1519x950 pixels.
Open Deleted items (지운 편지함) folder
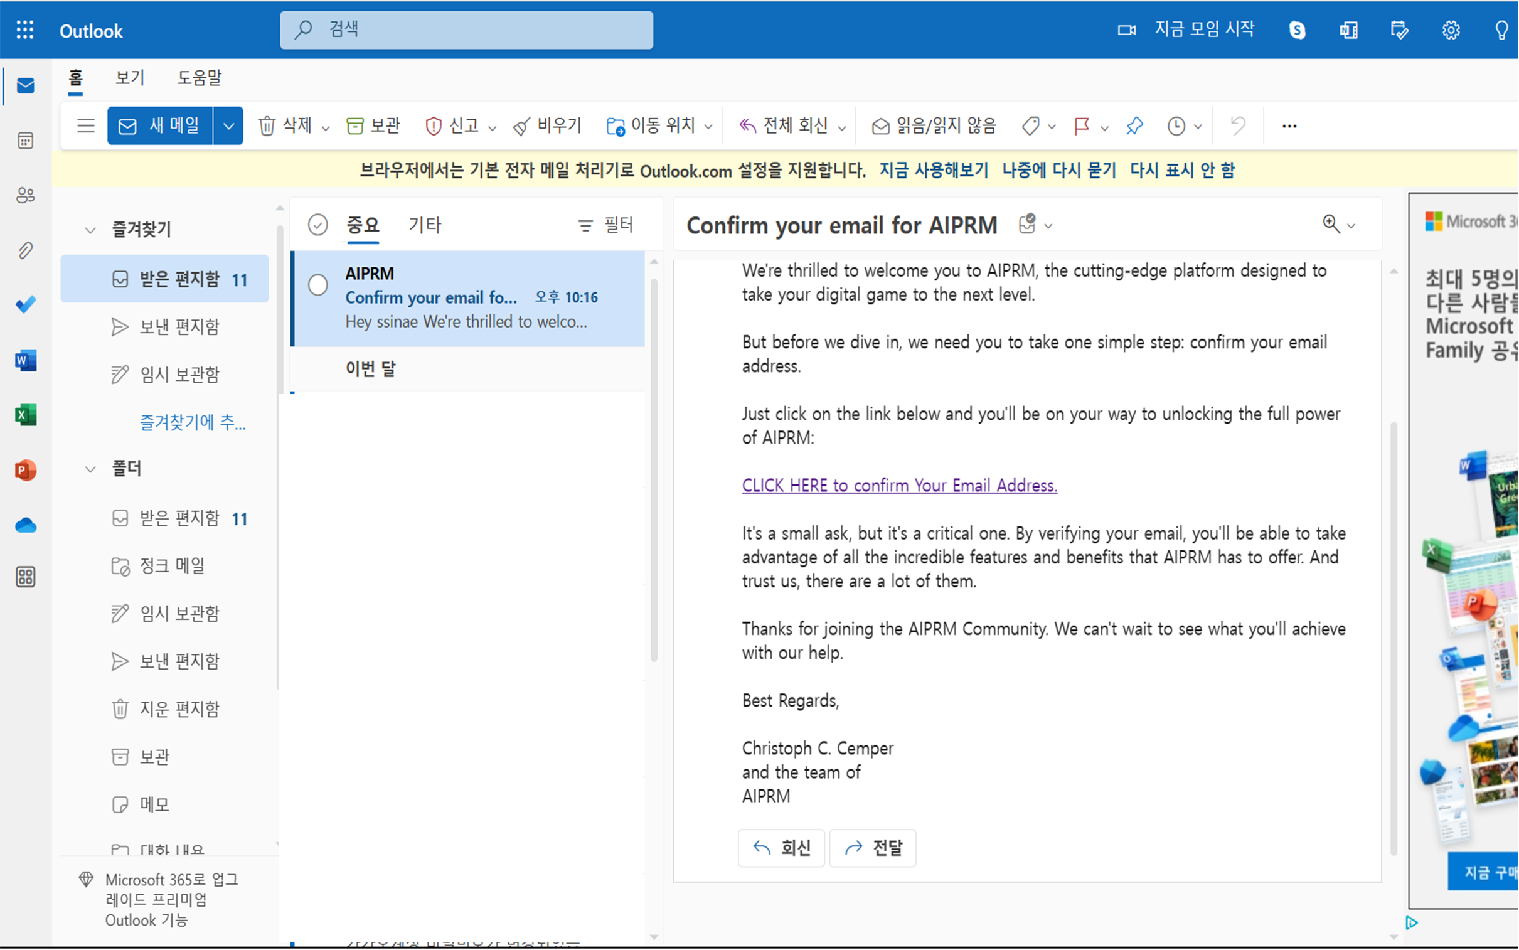[164, 709]
